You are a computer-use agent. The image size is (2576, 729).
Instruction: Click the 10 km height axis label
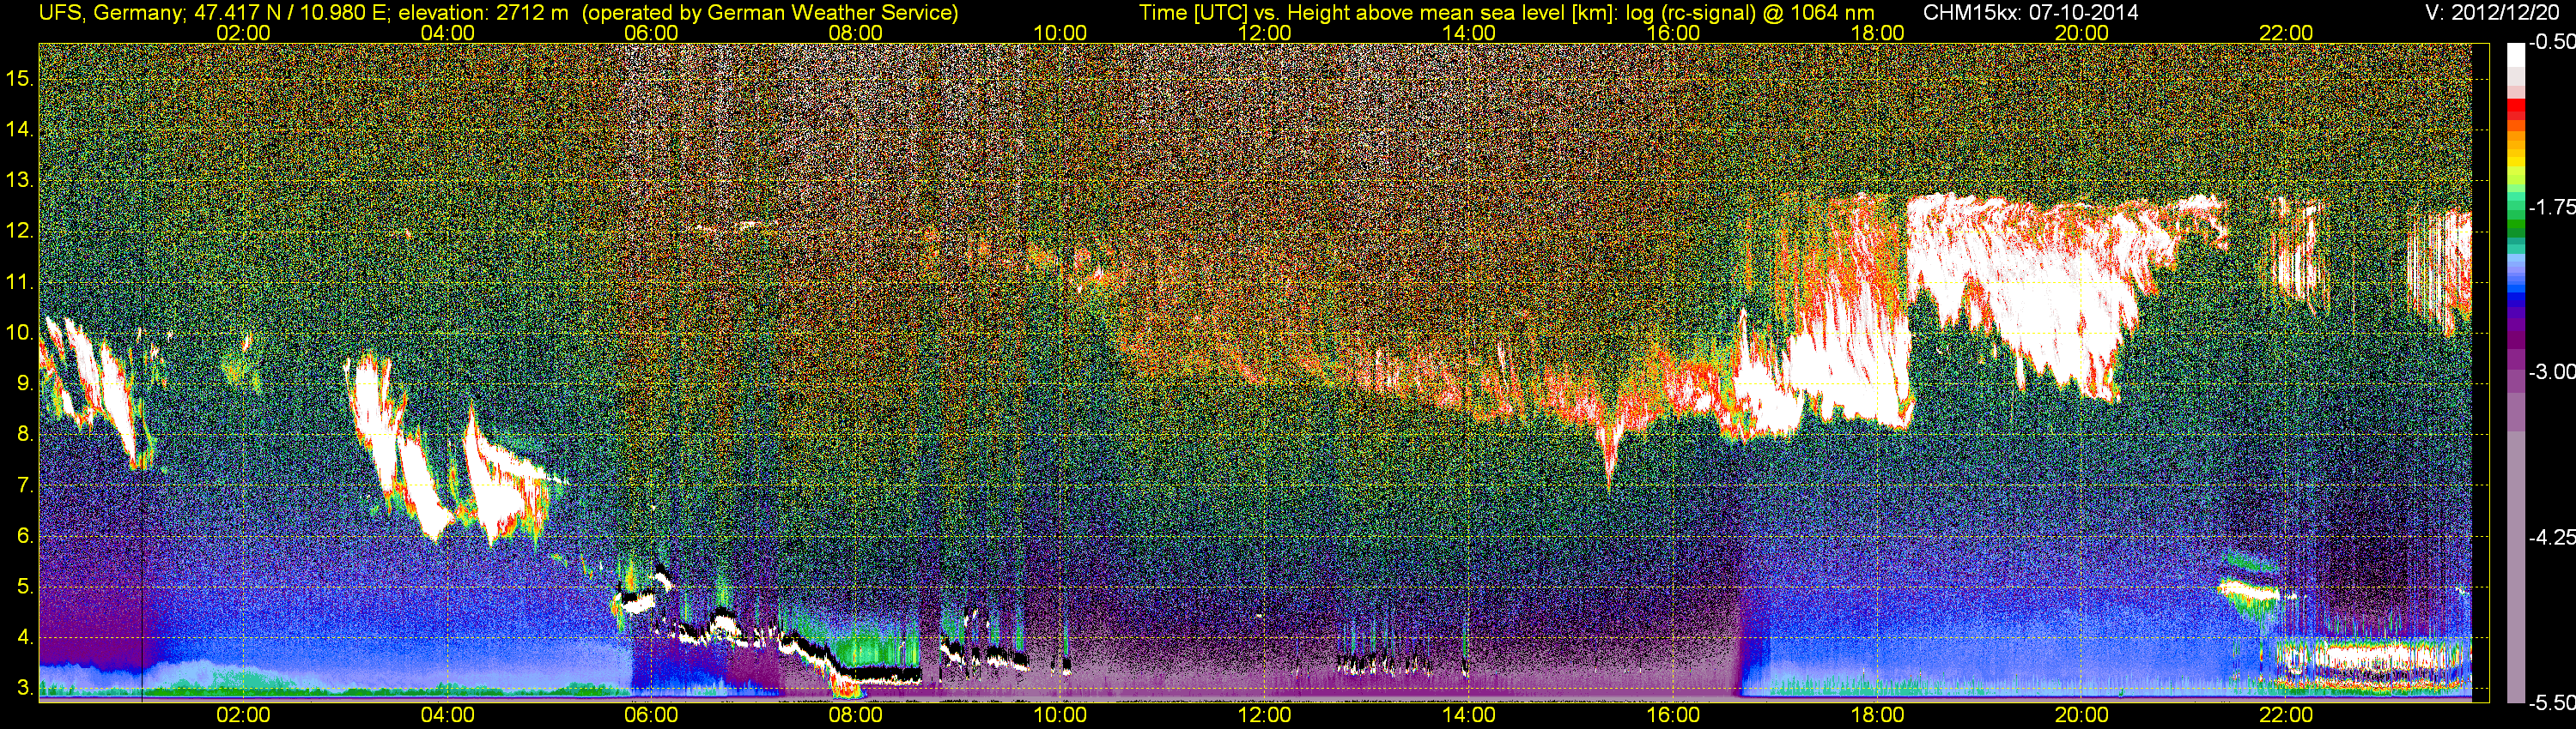[20, 333]
